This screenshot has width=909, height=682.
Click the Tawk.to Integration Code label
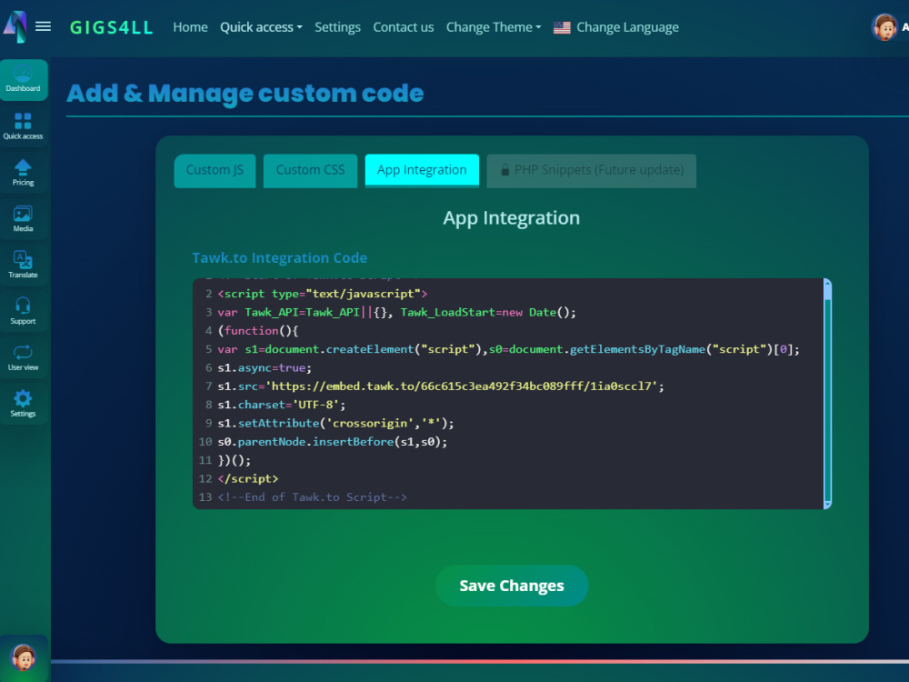pyautogui.click(x=279, y=258)
